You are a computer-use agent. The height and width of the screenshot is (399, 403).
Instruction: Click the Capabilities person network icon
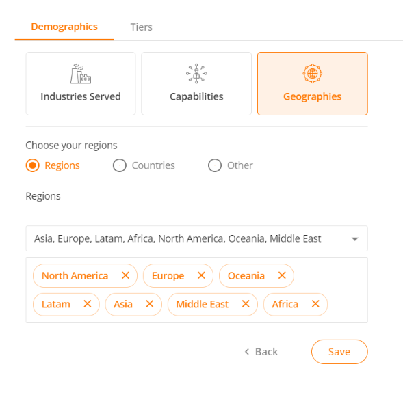point(196,74)
